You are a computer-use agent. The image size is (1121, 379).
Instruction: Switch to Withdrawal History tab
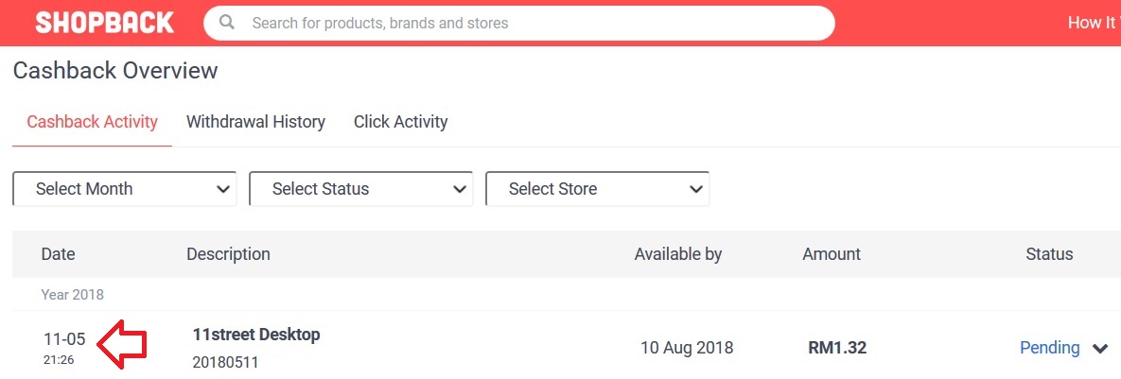255,122
